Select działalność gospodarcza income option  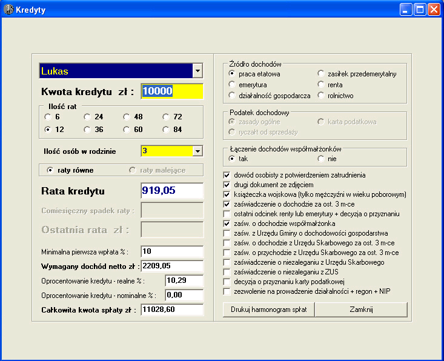pyautogui.click(x=232, y=96)
